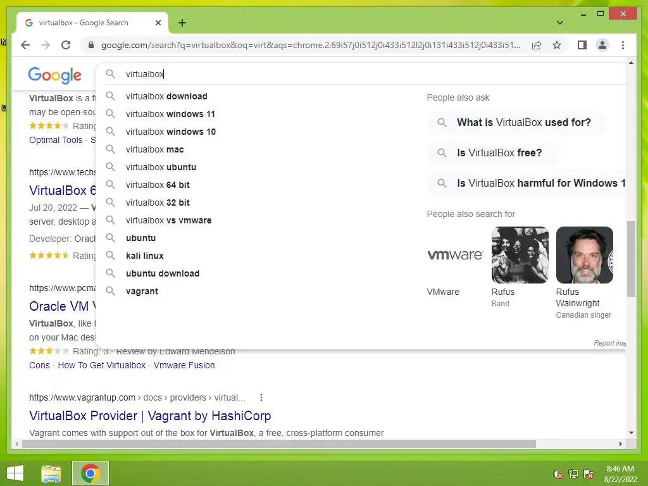The image size is (648, 486).
Task: Choose suggestion vagrant
Action: (142, 291)
